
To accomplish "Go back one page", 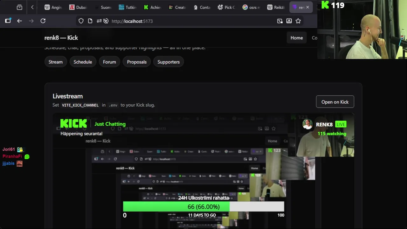I will pyautogui.click(x=19, y=21).
